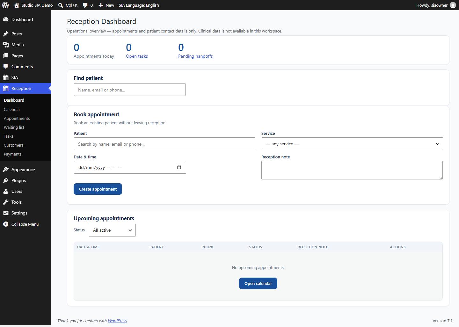Click the Posts pushpin icon
The image size is (459, 327).
[x=6, y=34]
